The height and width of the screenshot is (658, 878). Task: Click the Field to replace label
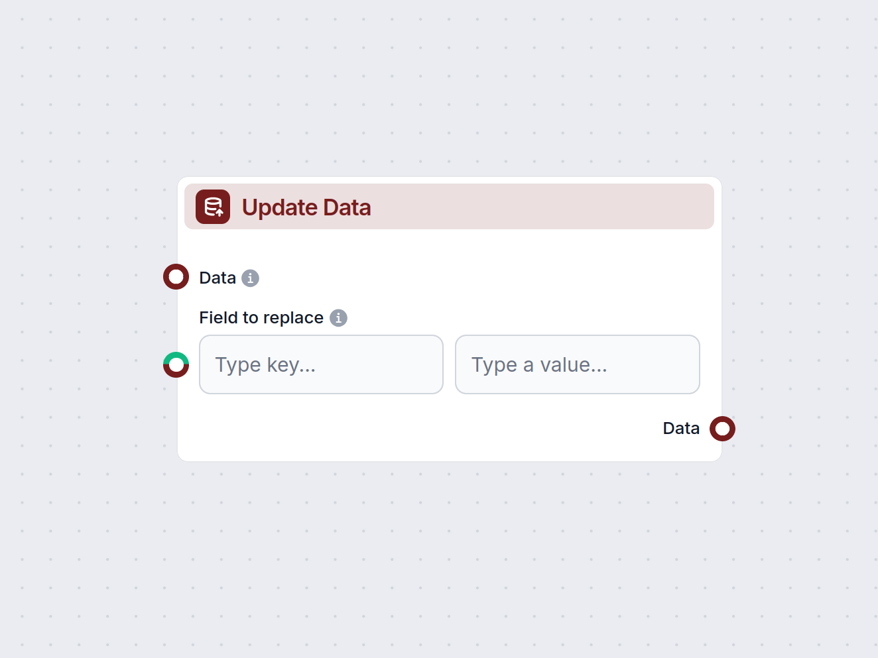click(x=261, y=317)
